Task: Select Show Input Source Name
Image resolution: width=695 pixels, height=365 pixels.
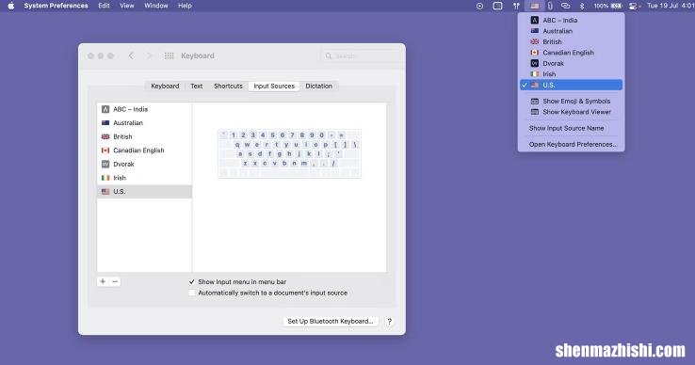Action: (571, 128)
